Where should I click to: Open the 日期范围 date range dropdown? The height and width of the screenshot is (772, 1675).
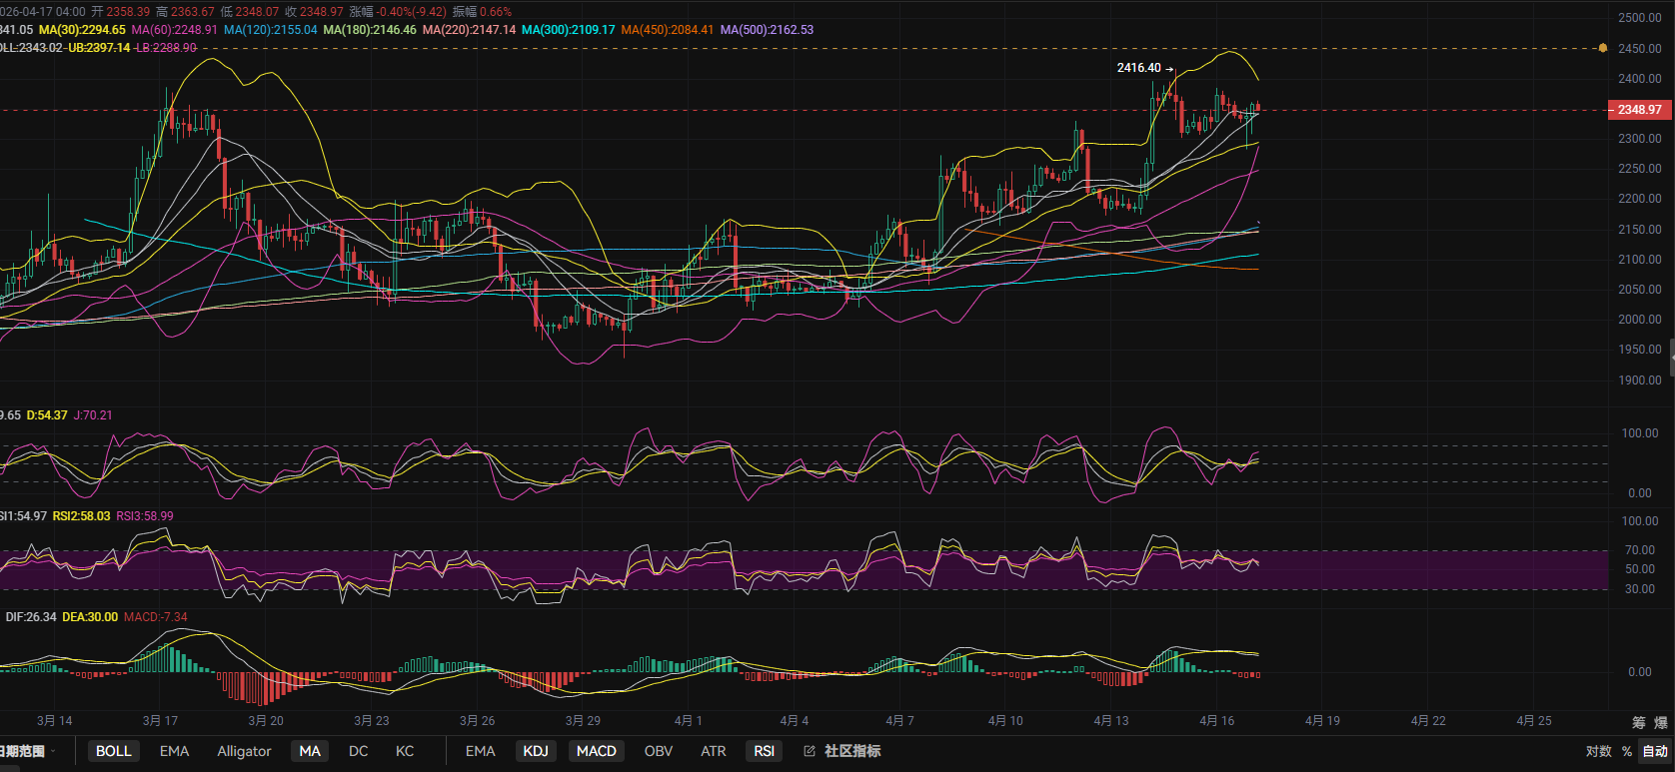(x=25, y=751)
